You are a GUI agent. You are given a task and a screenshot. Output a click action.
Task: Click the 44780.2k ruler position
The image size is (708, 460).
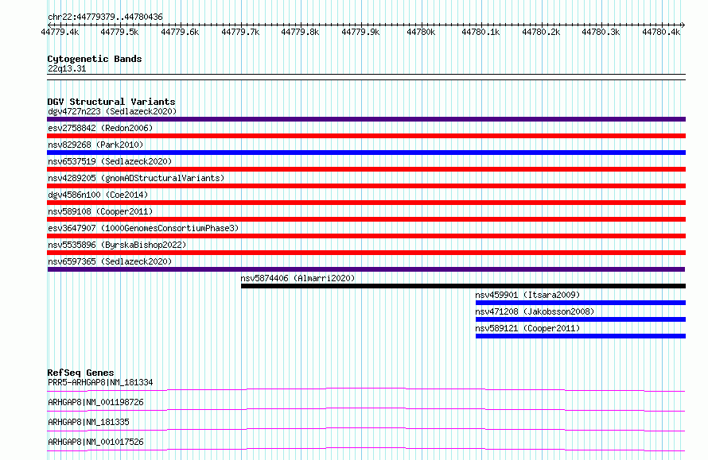[541, 32]
